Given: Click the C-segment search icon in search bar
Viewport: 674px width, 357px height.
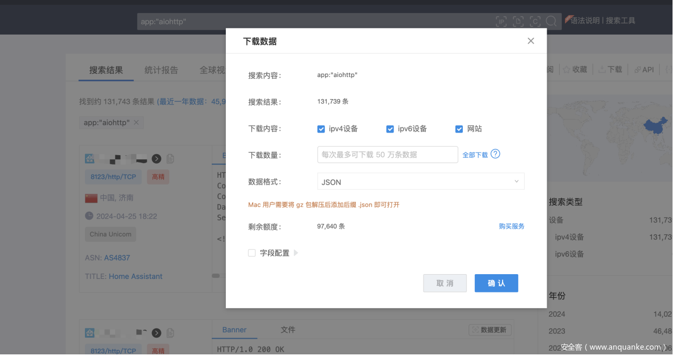Looking at the screenshot, I should click(x=535, y=21).
